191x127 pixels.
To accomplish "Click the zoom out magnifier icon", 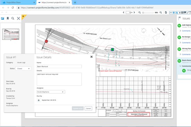I will point(140,12).
